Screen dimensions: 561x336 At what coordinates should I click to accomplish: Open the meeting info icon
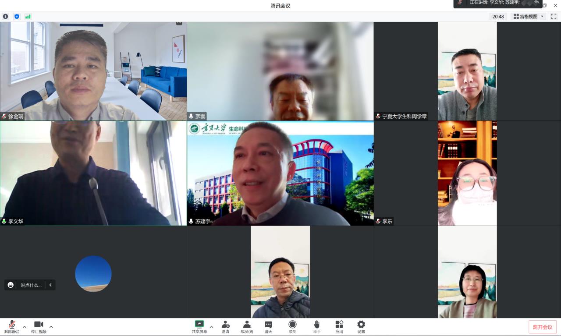click(x=6, y=17)
